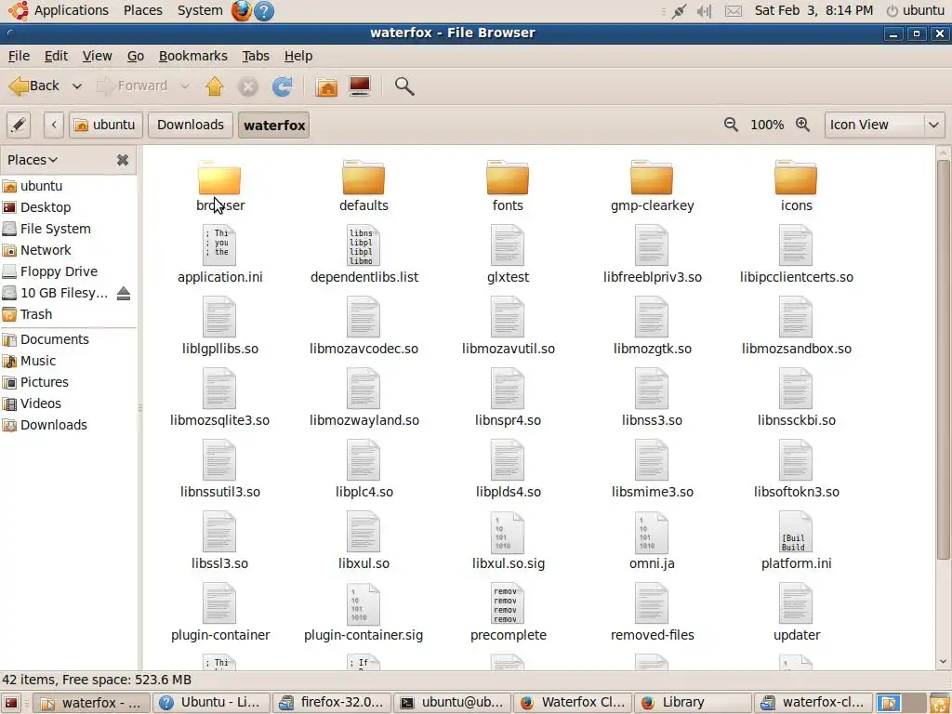The height and width of the screenshot is (714, 952).
Task: Switch to Library taskbar window
Action: [693, 703]
